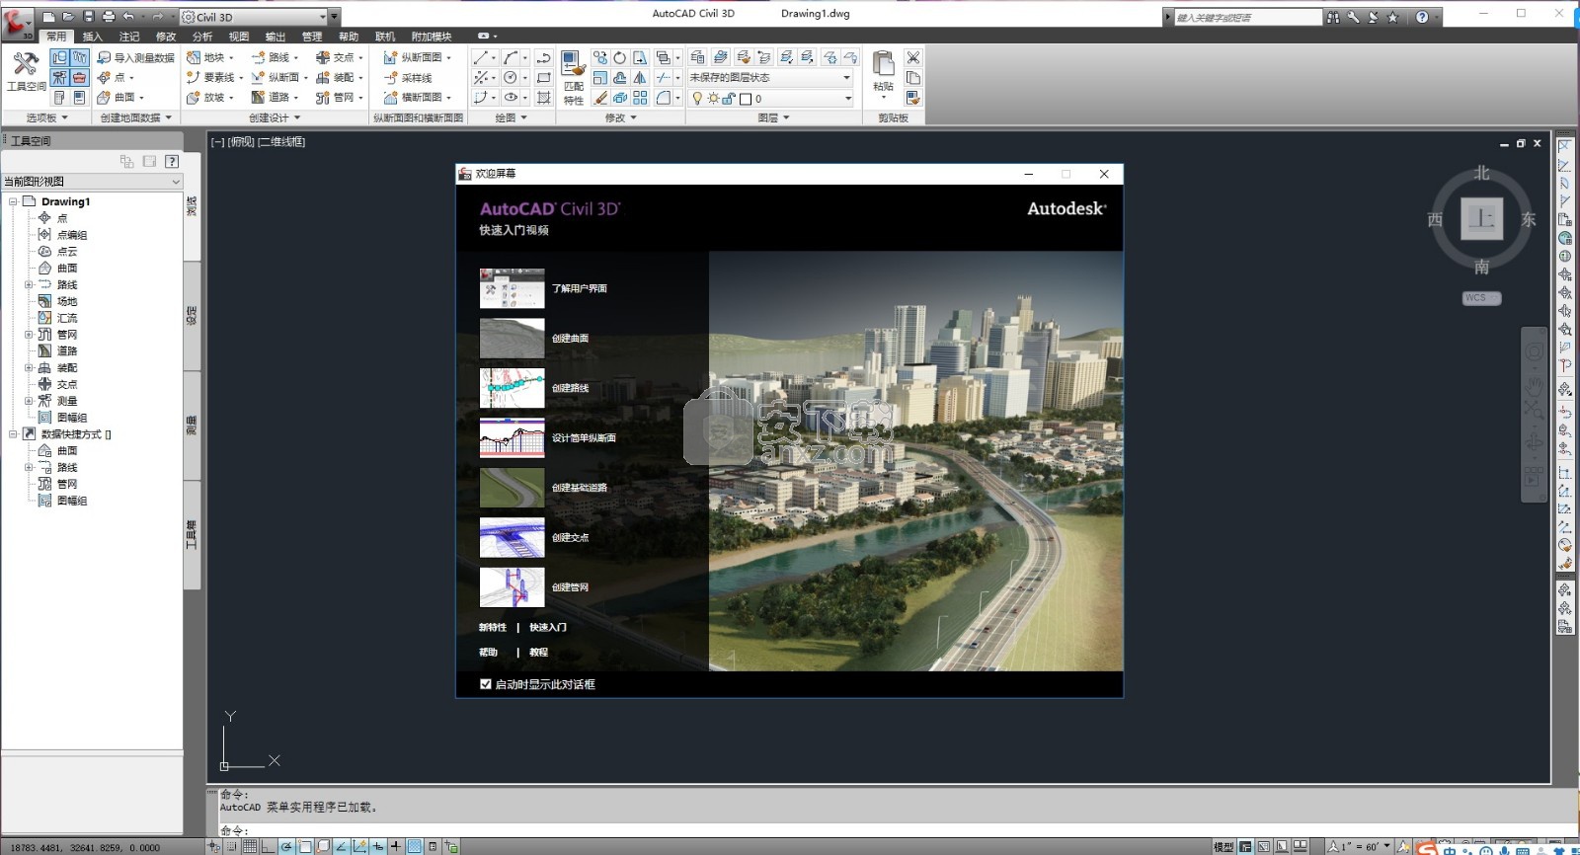Image resolution: width=1580 pixels, height=855 pixels.
Task: Click the 教程 tutorials link
Action: click(x=538, y=653)
